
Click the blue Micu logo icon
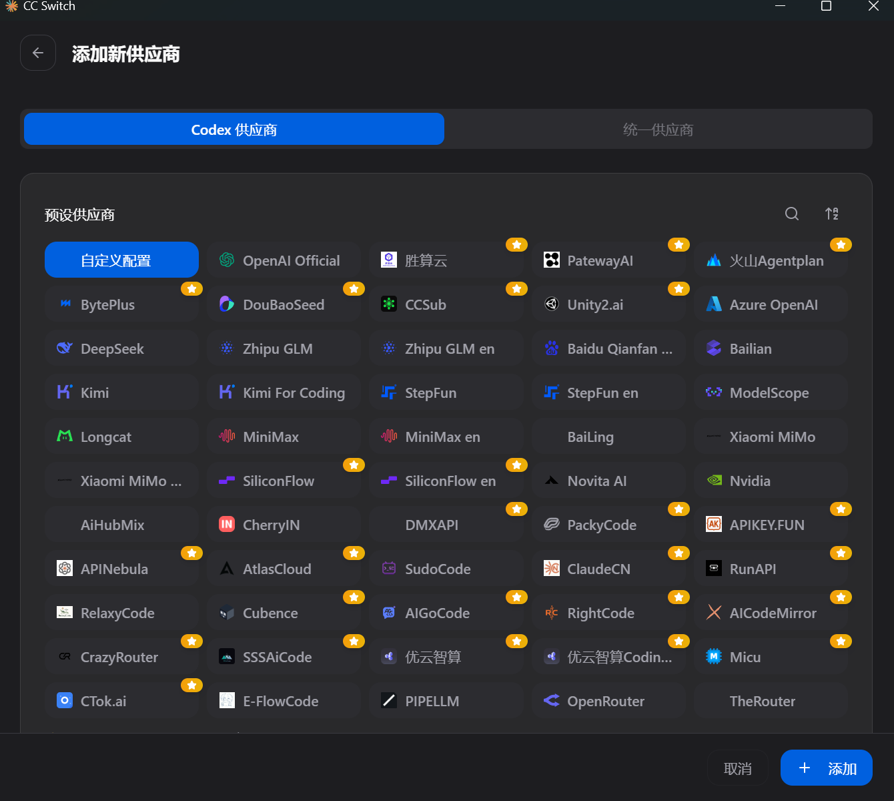(x=714, y=656)
